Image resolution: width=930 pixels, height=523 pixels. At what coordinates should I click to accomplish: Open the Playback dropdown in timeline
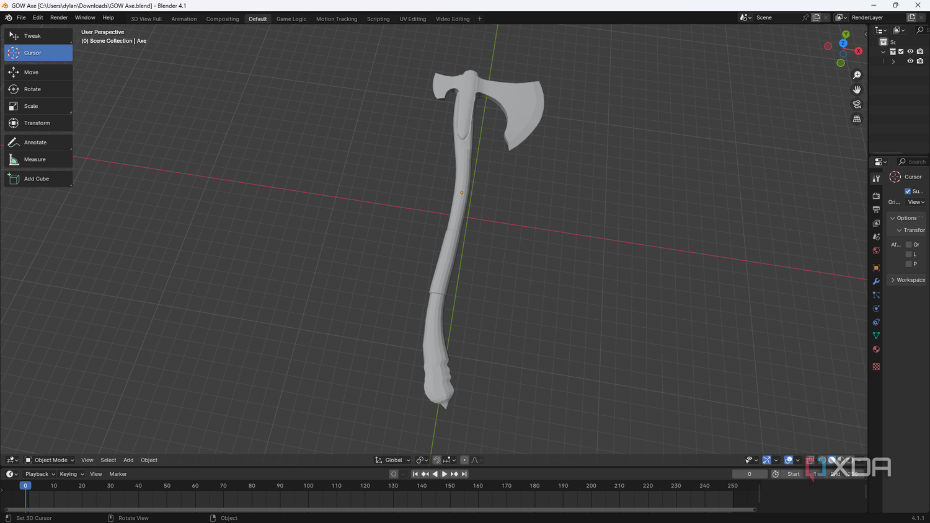point(40,474)
